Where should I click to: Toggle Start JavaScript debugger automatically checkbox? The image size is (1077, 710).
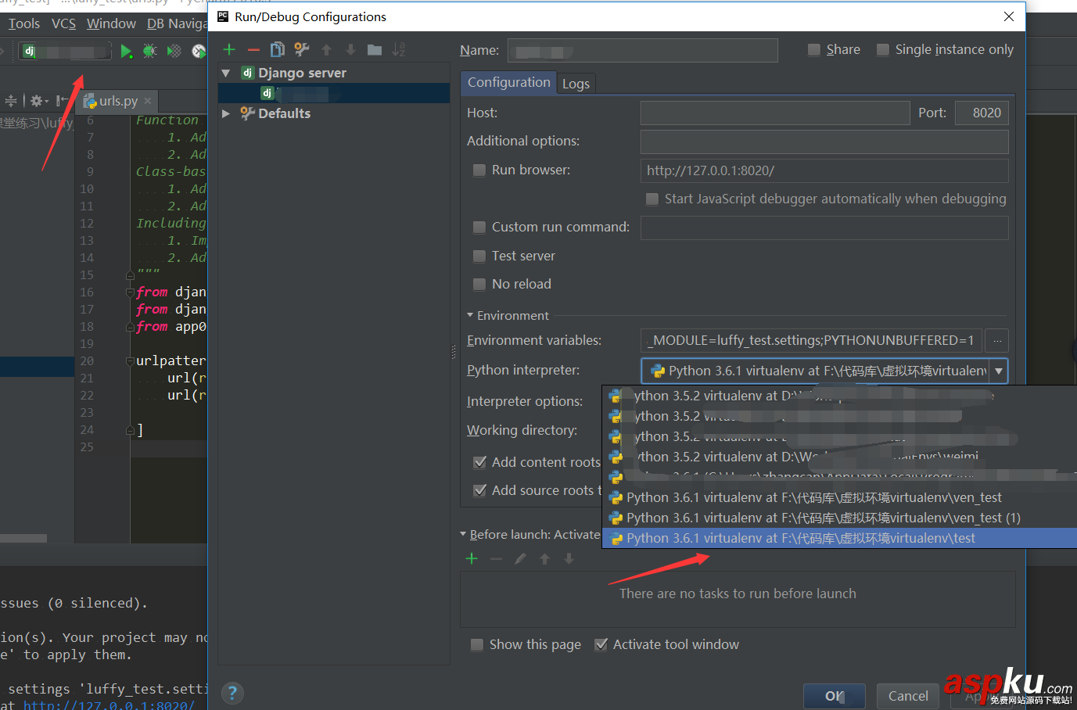(x=652, y=199)
